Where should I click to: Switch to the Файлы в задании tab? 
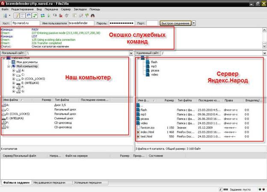coord(16,183)
